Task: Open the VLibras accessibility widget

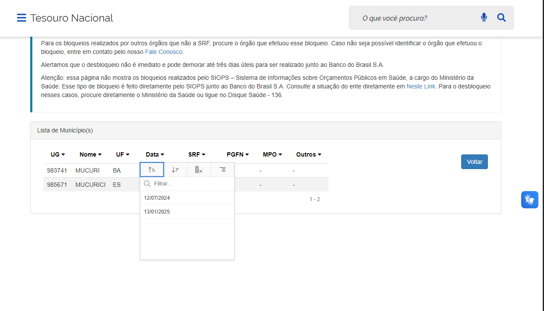Action: pos(529,200)
